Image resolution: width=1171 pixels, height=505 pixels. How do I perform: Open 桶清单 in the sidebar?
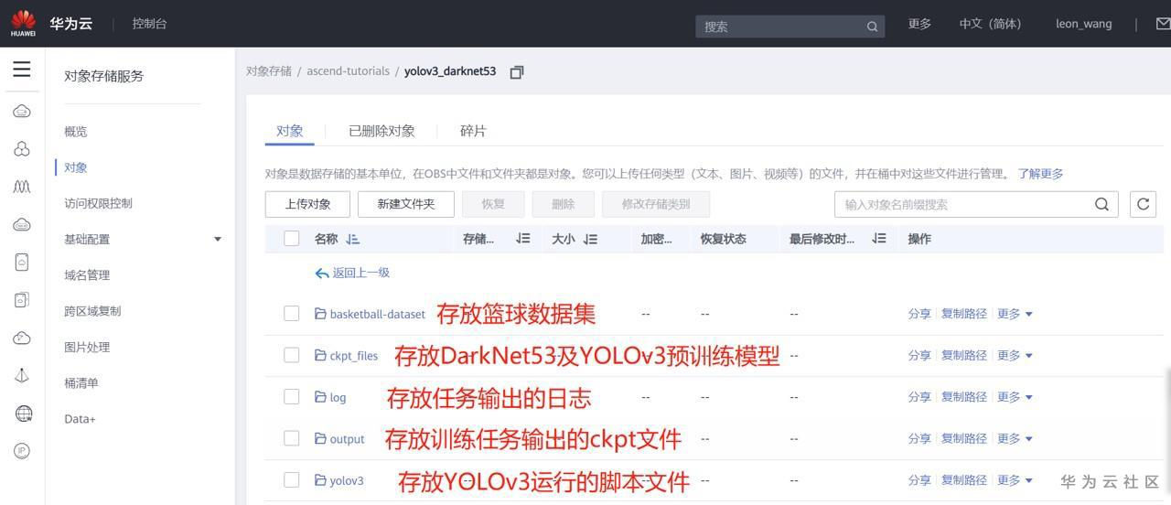click(81, 382)
